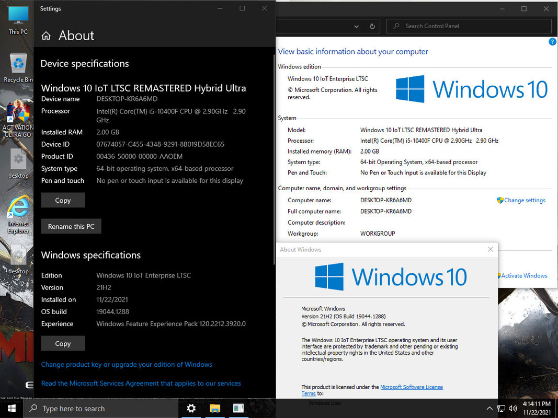558x418 pixels.
Task: Copy the Windows specifications
Action: click(63, 343)
